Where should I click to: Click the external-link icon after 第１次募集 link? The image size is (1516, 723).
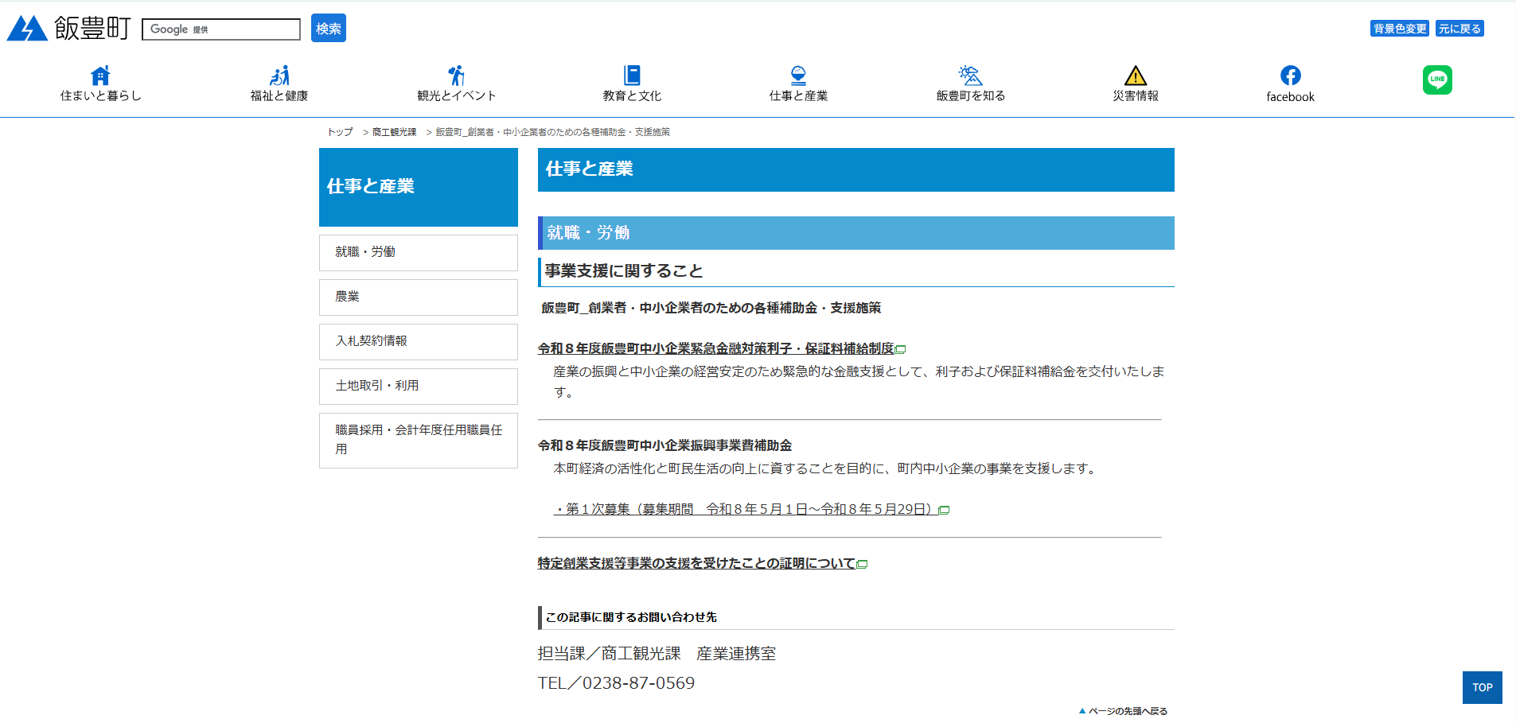click(x=945, y=510)
